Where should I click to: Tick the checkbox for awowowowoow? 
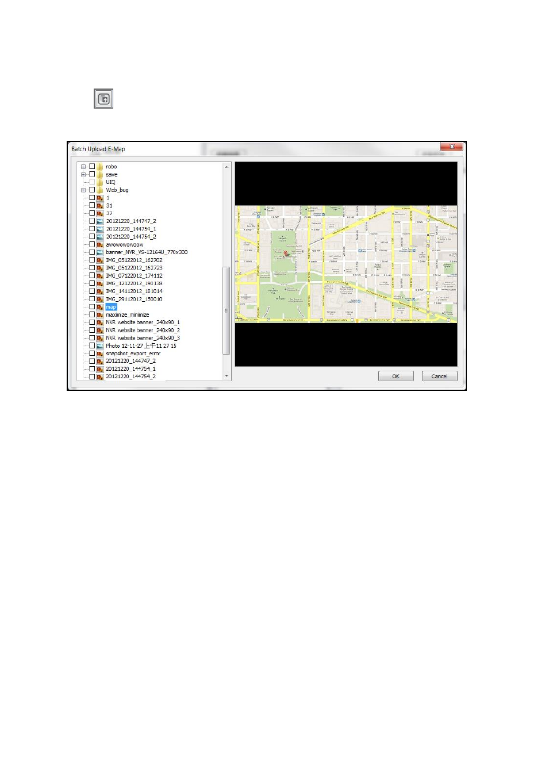(x=92, y=244)
